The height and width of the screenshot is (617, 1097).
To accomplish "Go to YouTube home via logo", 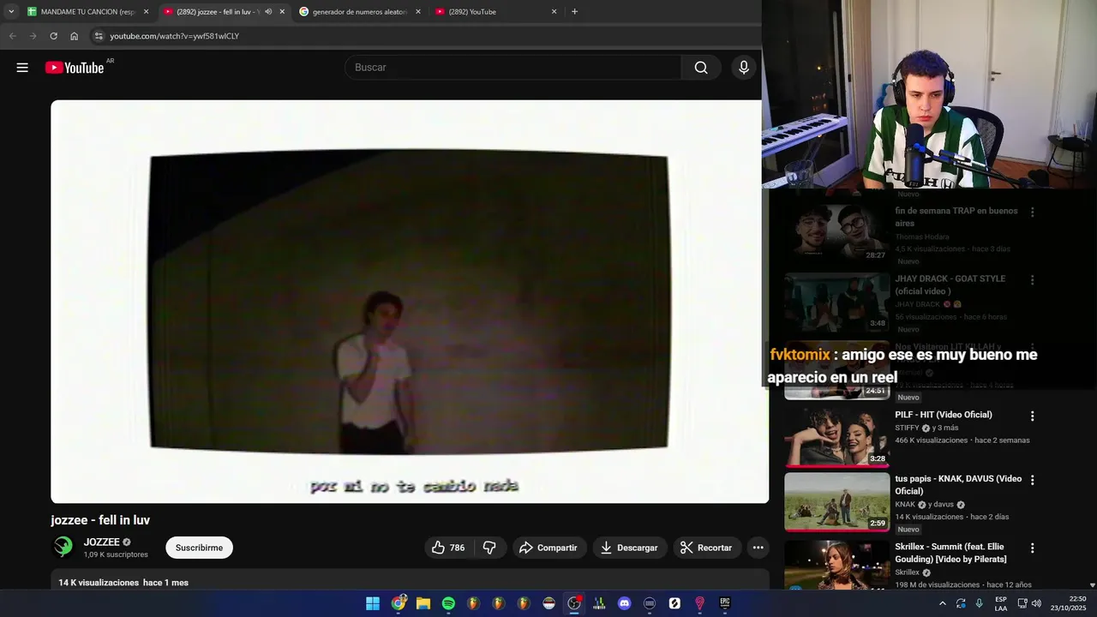I will point(75,68).
